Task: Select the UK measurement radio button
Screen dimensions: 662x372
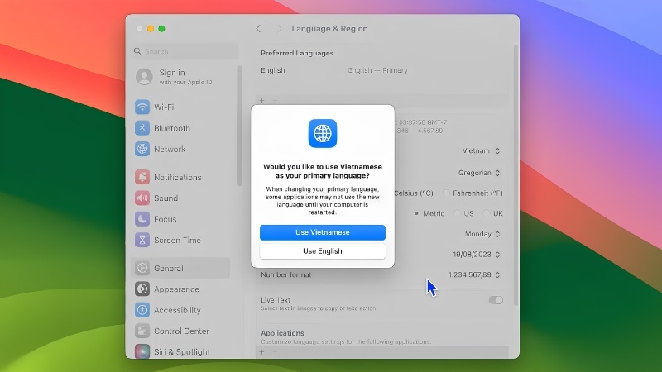Action: click(487, 213)
